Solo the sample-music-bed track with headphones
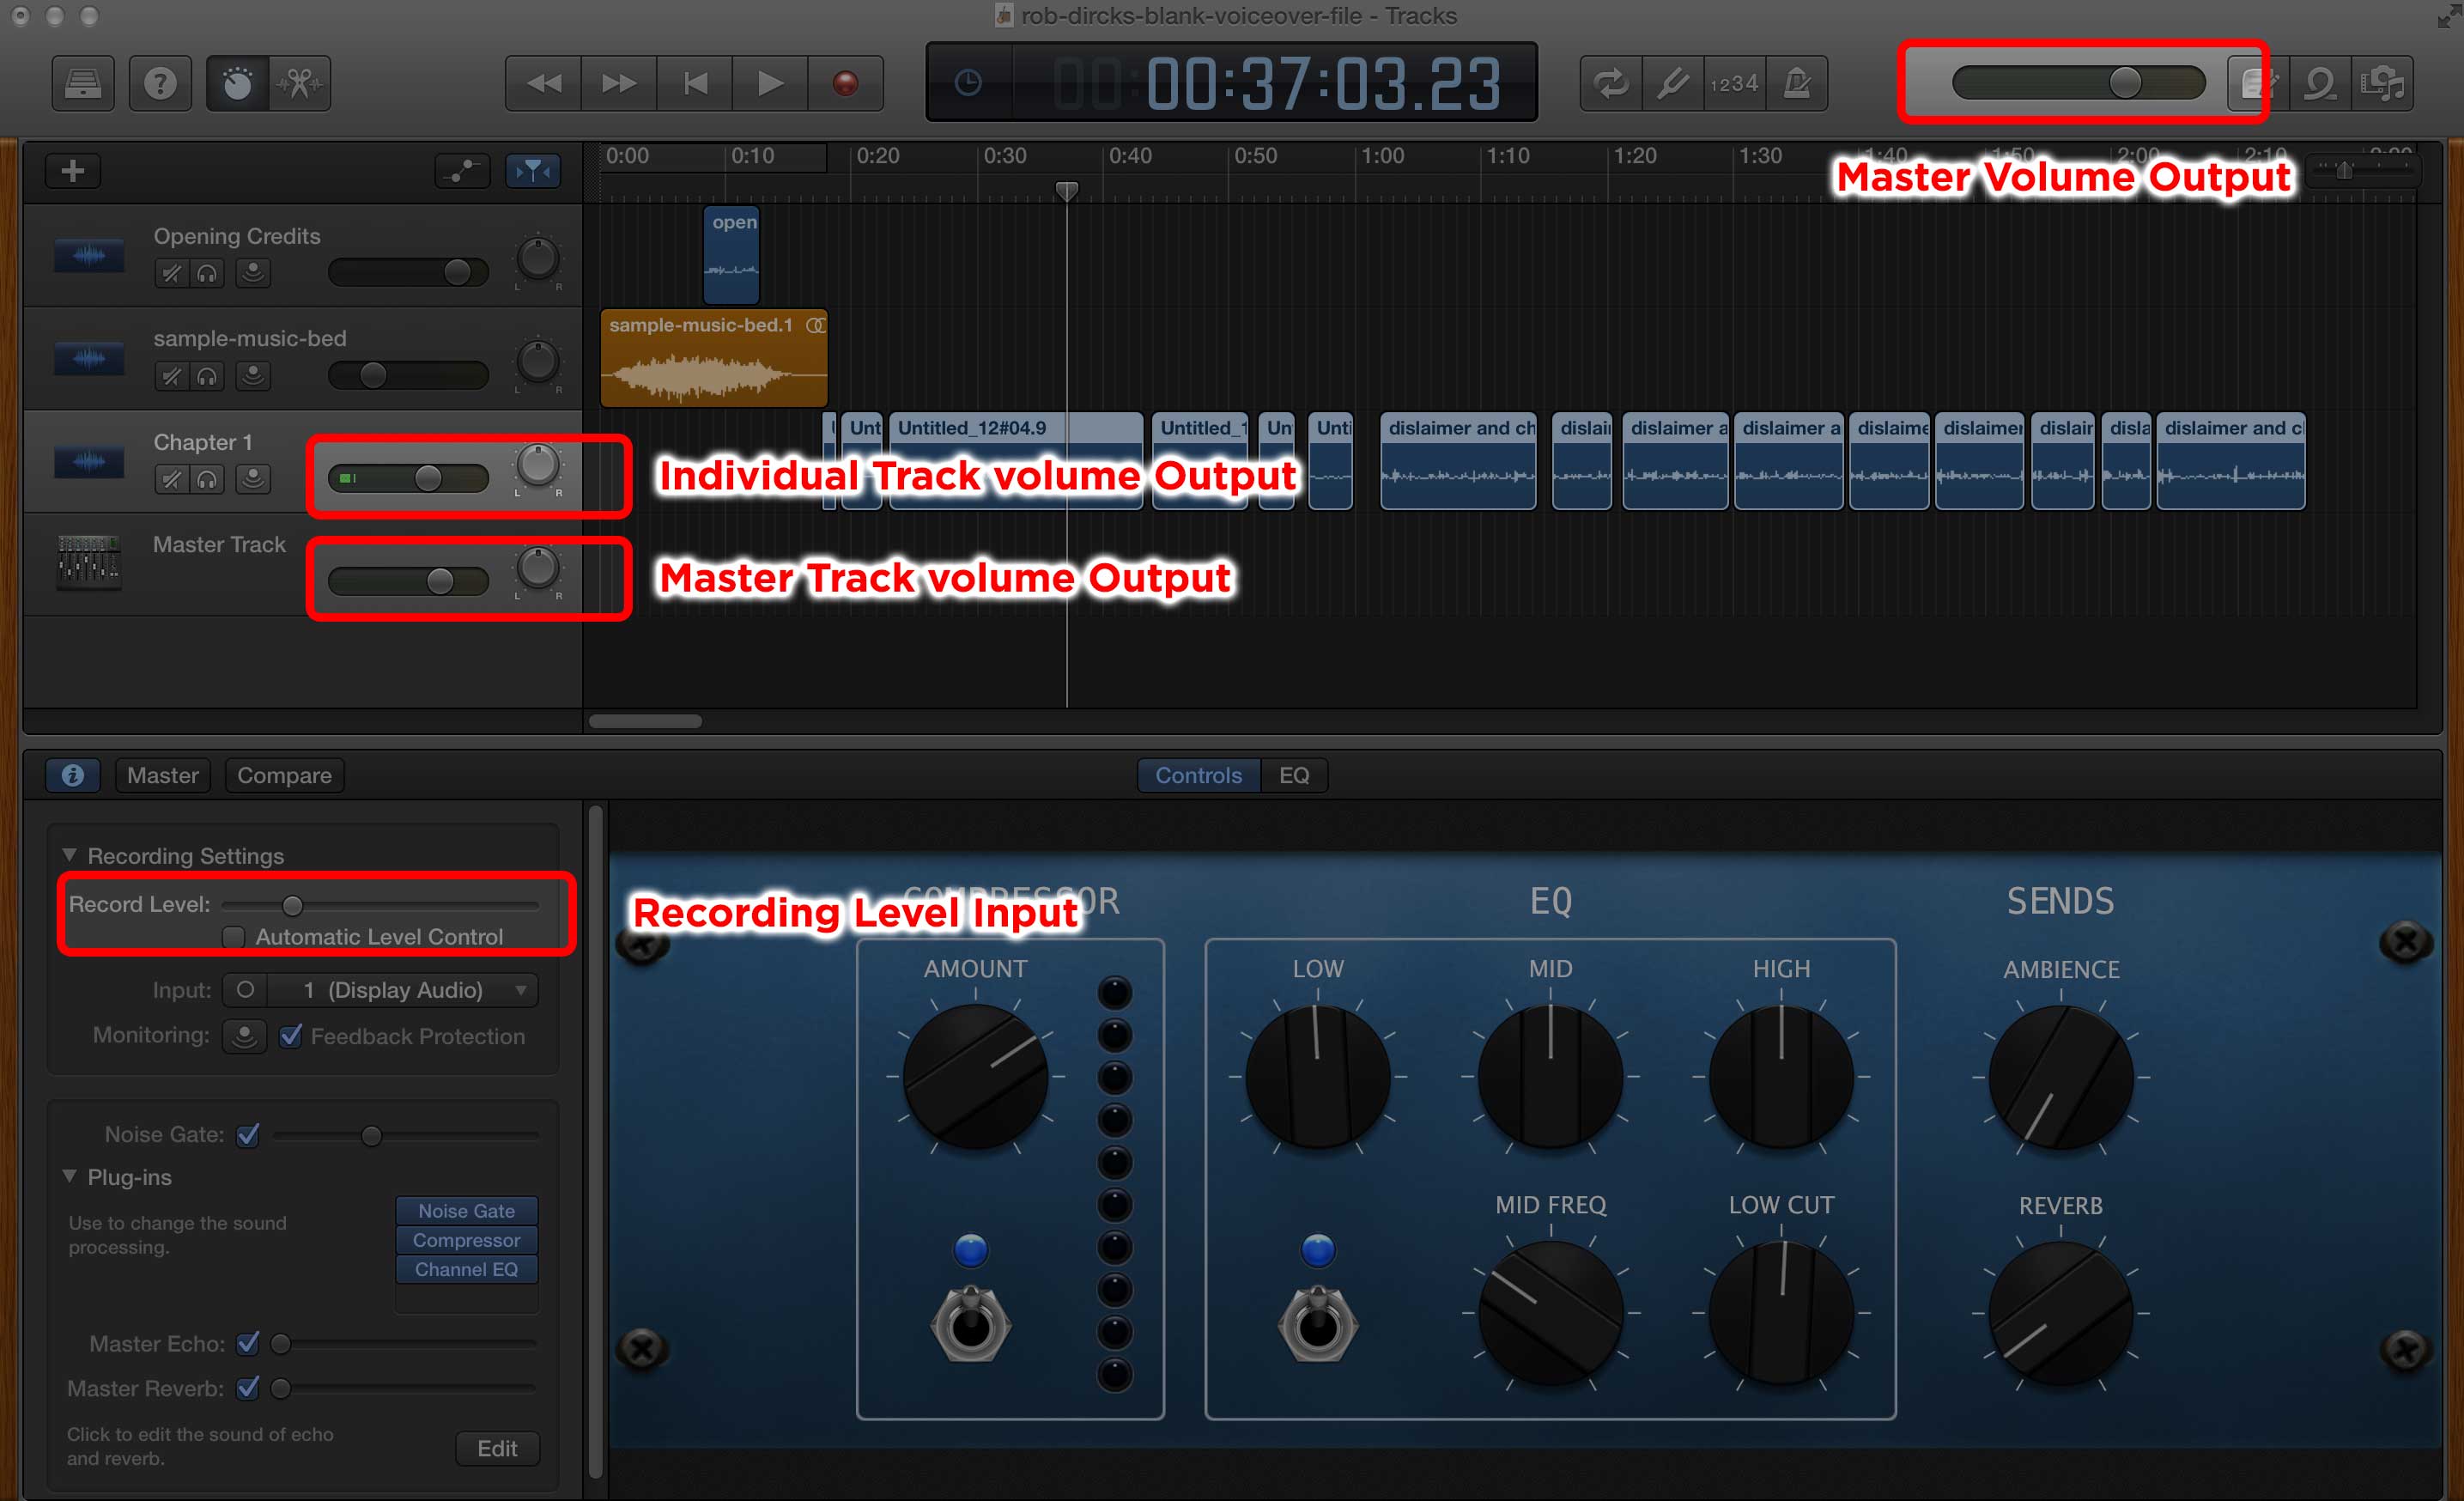 tap(207, 376)
